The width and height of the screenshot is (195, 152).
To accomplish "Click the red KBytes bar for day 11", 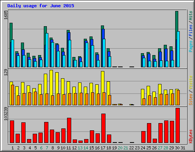I will pos(69,130).
